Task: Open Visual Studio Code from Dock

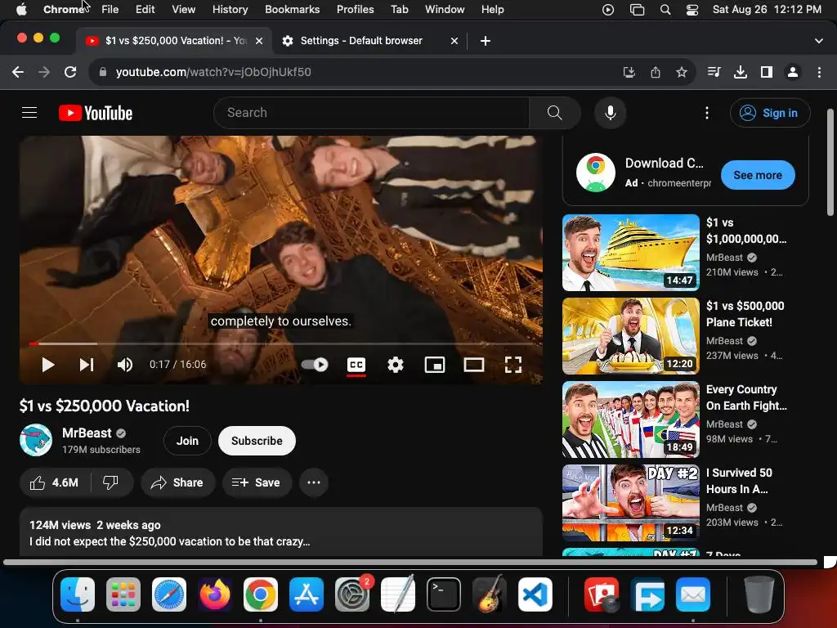Action: point(535,594)
